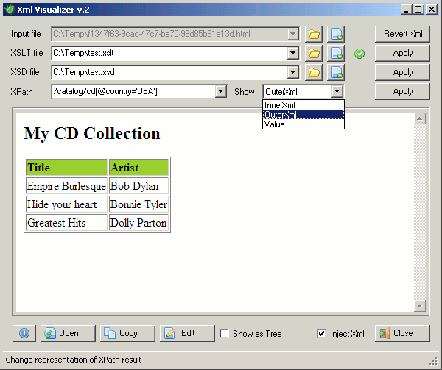
Task: Apply the XSD file validation
Action: pyautogui.click(x=402, y=72)
